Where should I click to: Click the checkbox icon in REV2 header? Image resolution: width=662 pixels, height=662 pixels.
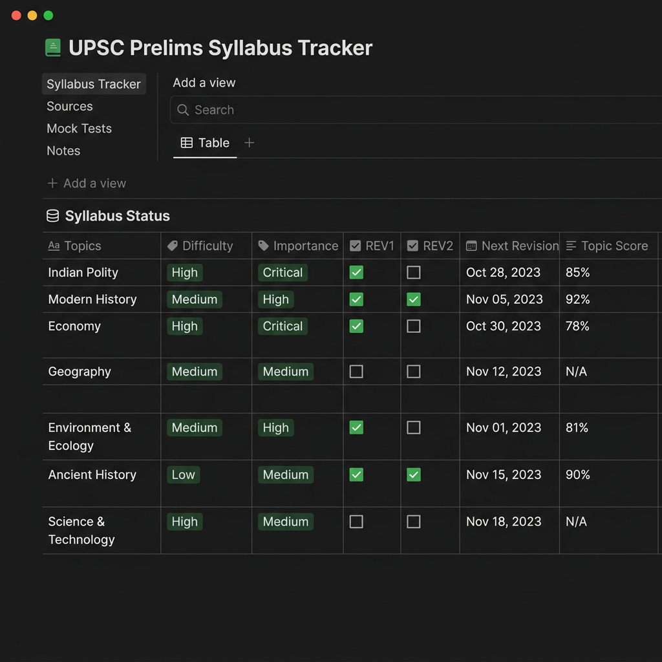click(x=412, y=246)
